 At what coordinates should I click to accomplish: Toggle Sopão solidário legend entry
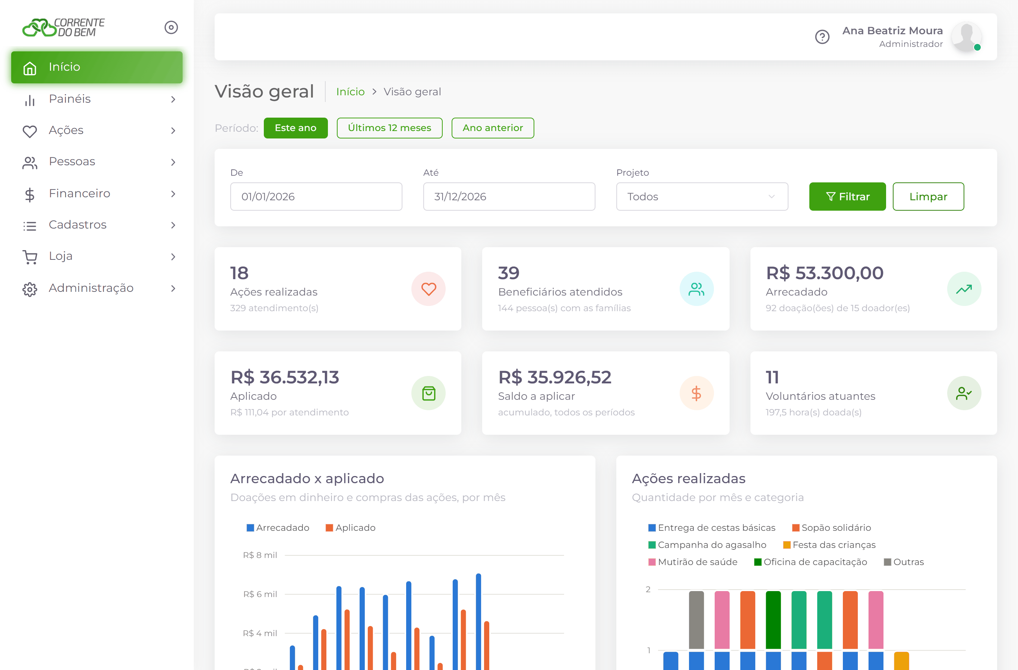[831, 528]
